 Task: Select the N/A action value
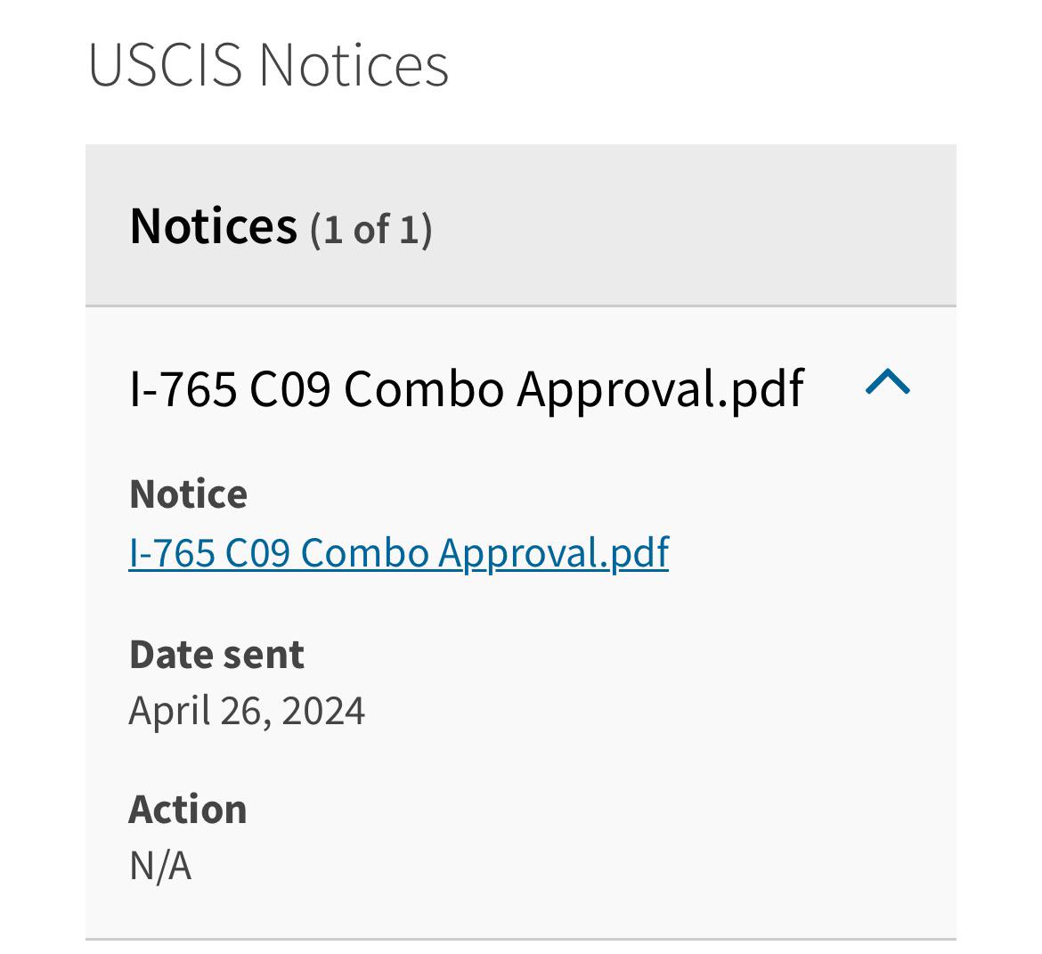[160, 863]
